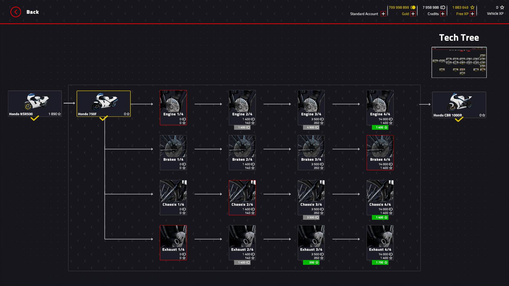Open the Chassis 3/4 upgrade node

tap(311, 197)
